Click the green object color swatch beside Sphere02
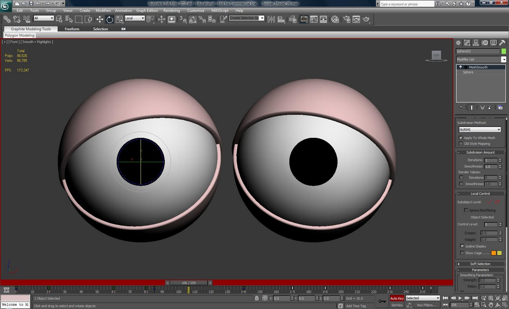 [503, 51]
